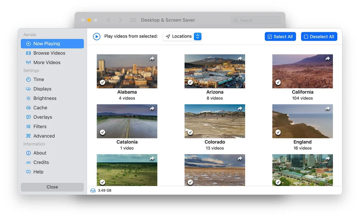Close the Aerial settings panel

click(x=52, y=187)
